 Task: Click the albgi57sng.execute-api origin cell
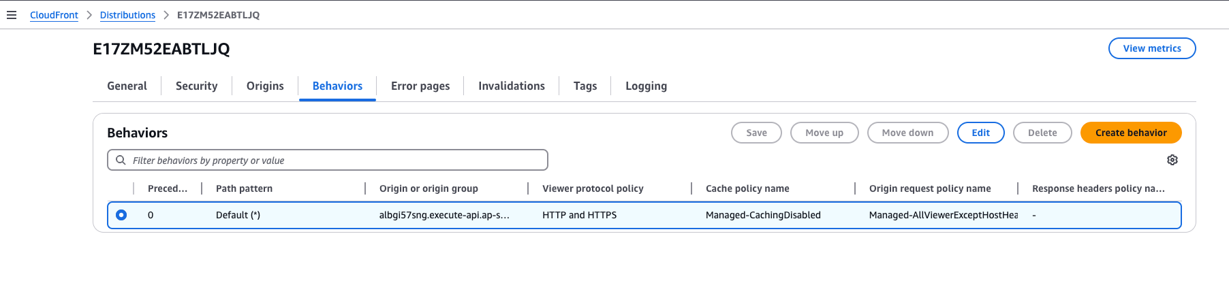click(x=444, y=215)
